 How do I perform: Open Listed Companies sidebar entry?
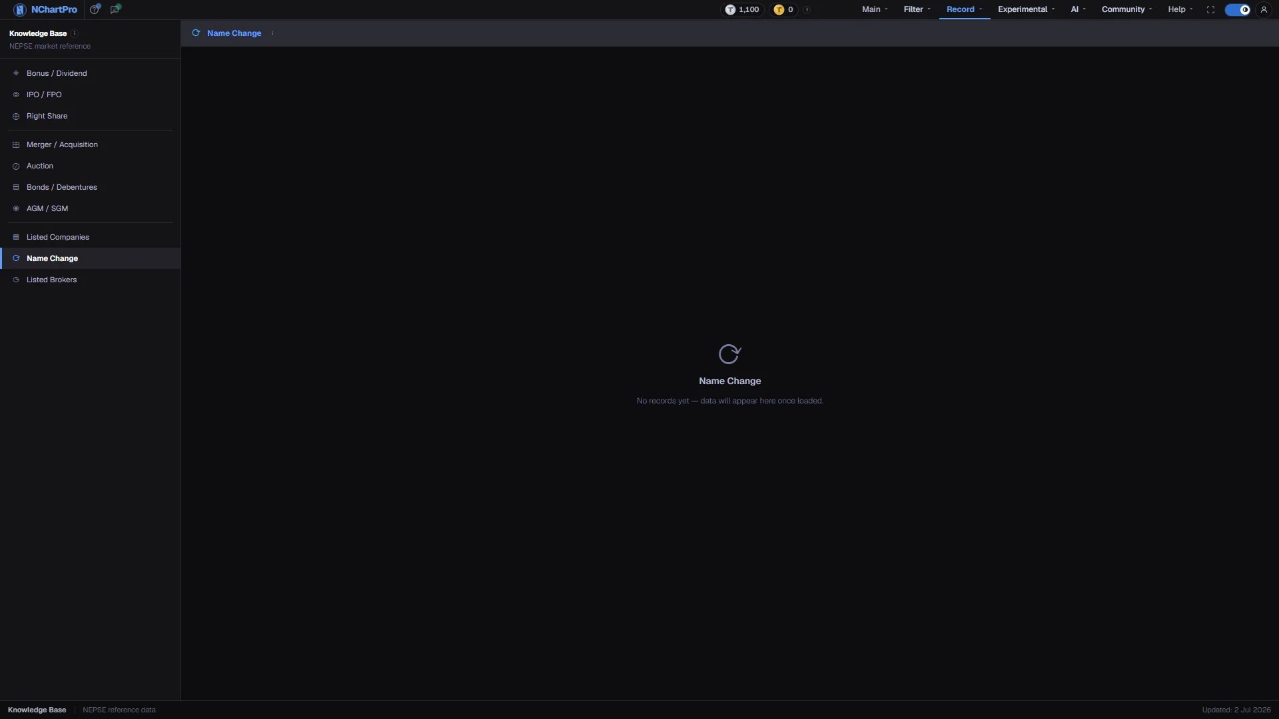pos(90,237)
